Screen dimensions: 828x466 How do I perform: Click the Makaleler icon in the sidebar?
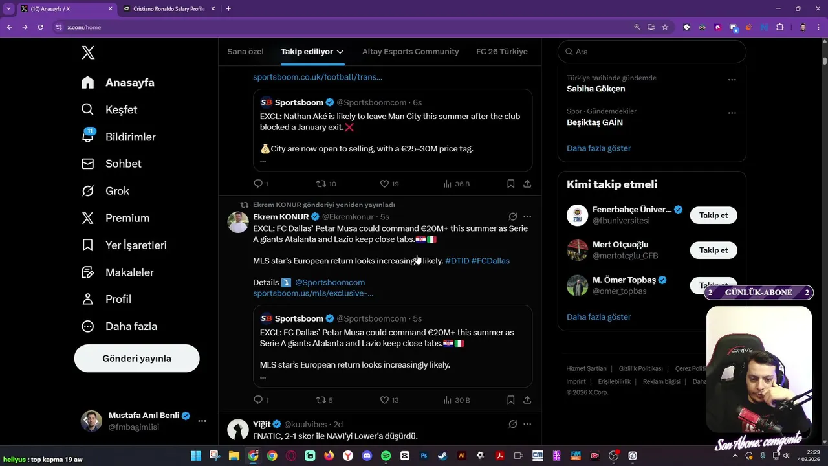pyautogui.click(x=88, y=272)
